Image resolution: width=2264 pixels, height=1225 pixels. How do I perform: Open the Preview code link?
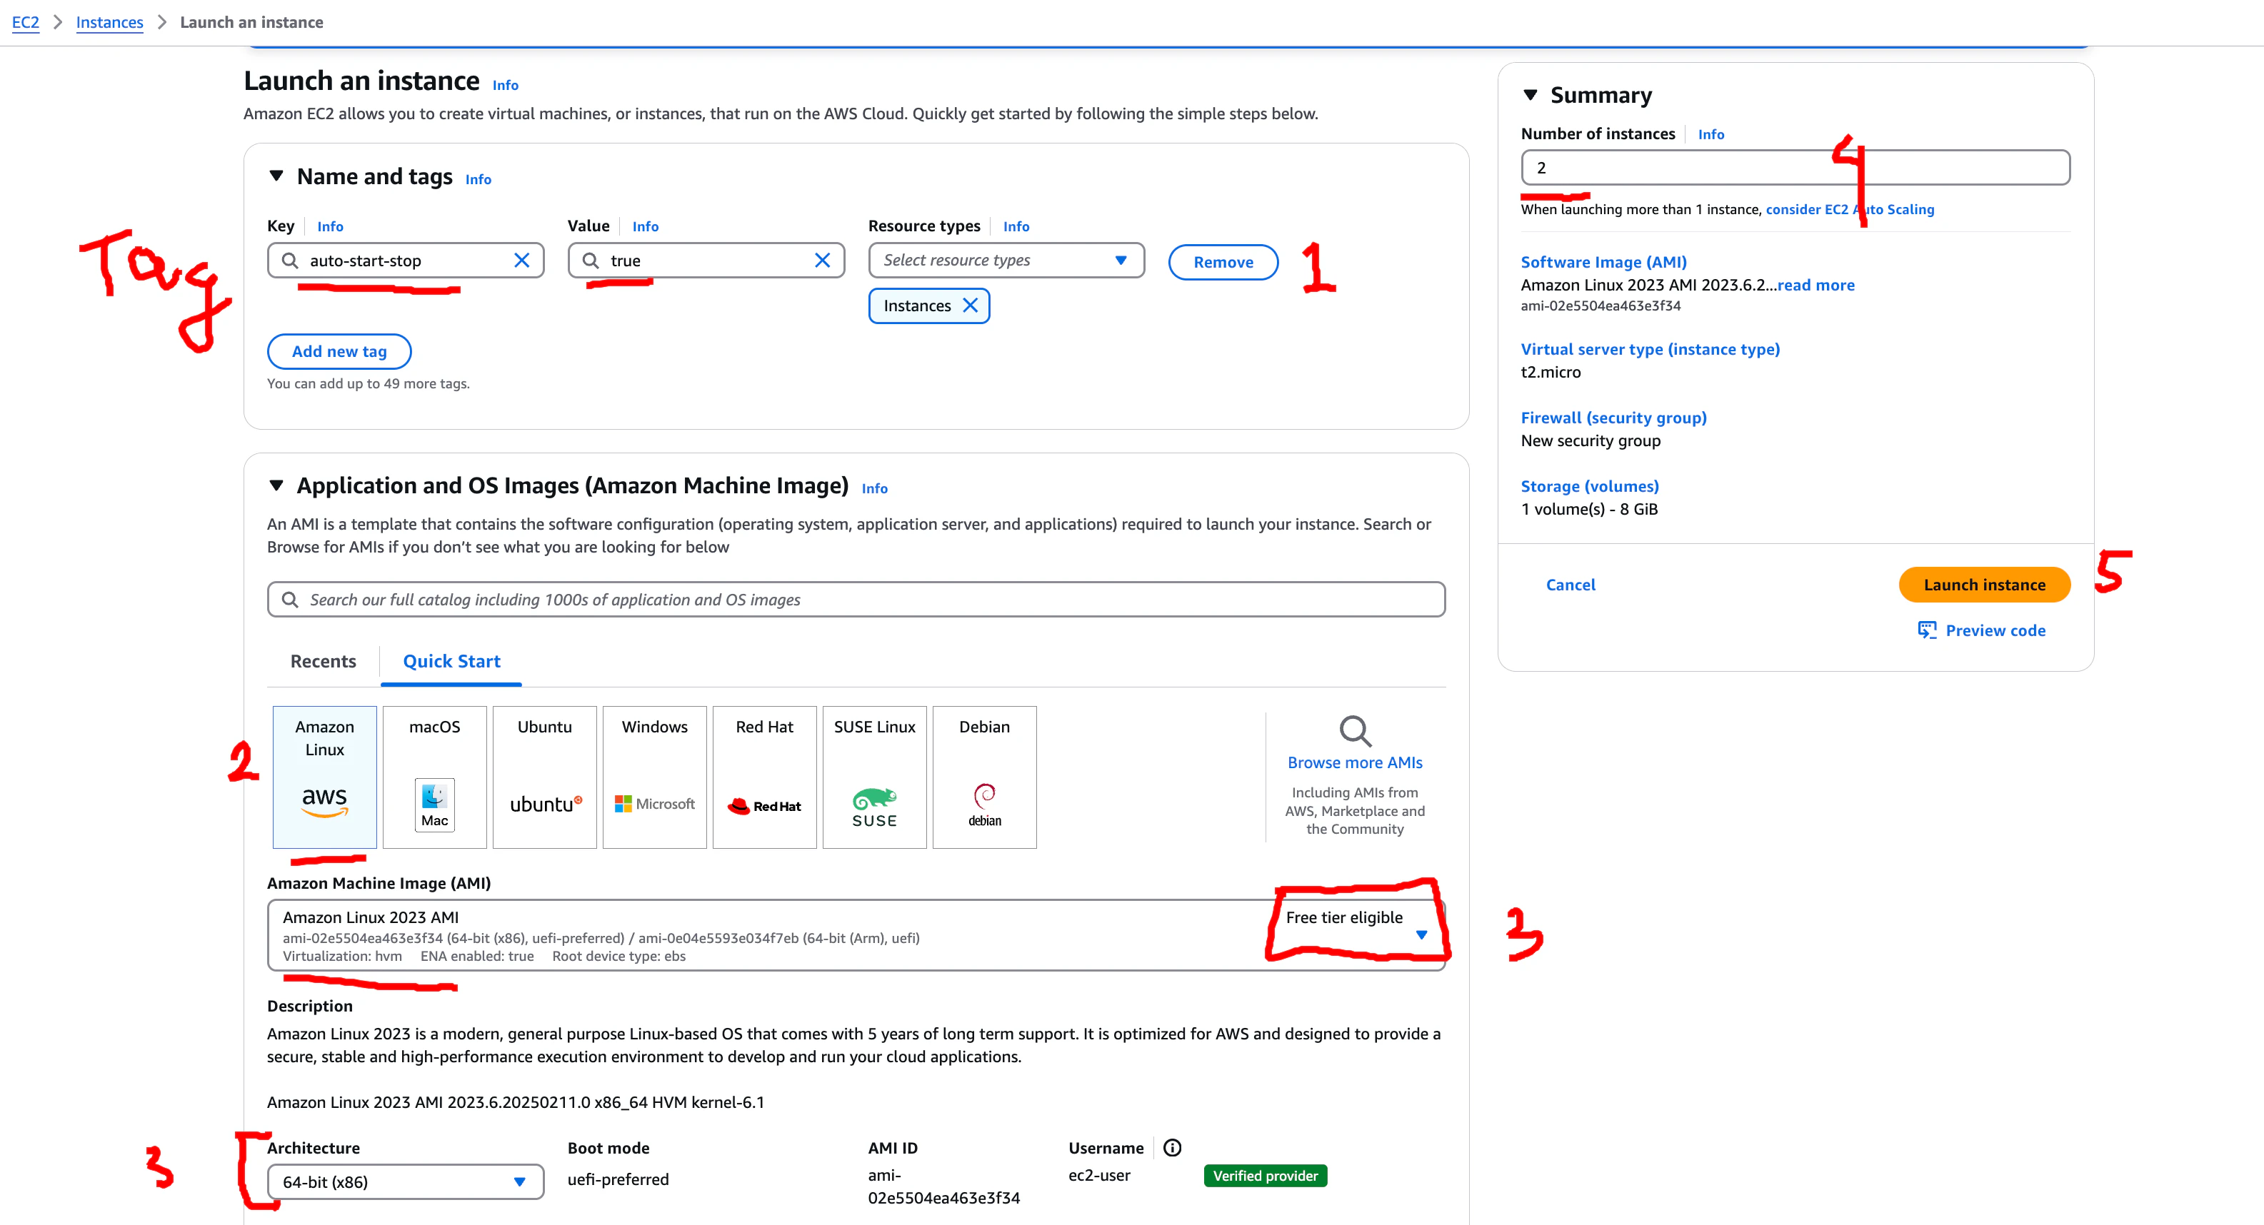1995,630
